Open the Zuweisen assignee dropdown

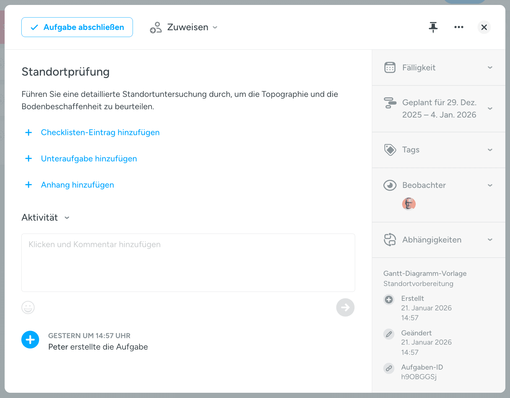(184, 27)
